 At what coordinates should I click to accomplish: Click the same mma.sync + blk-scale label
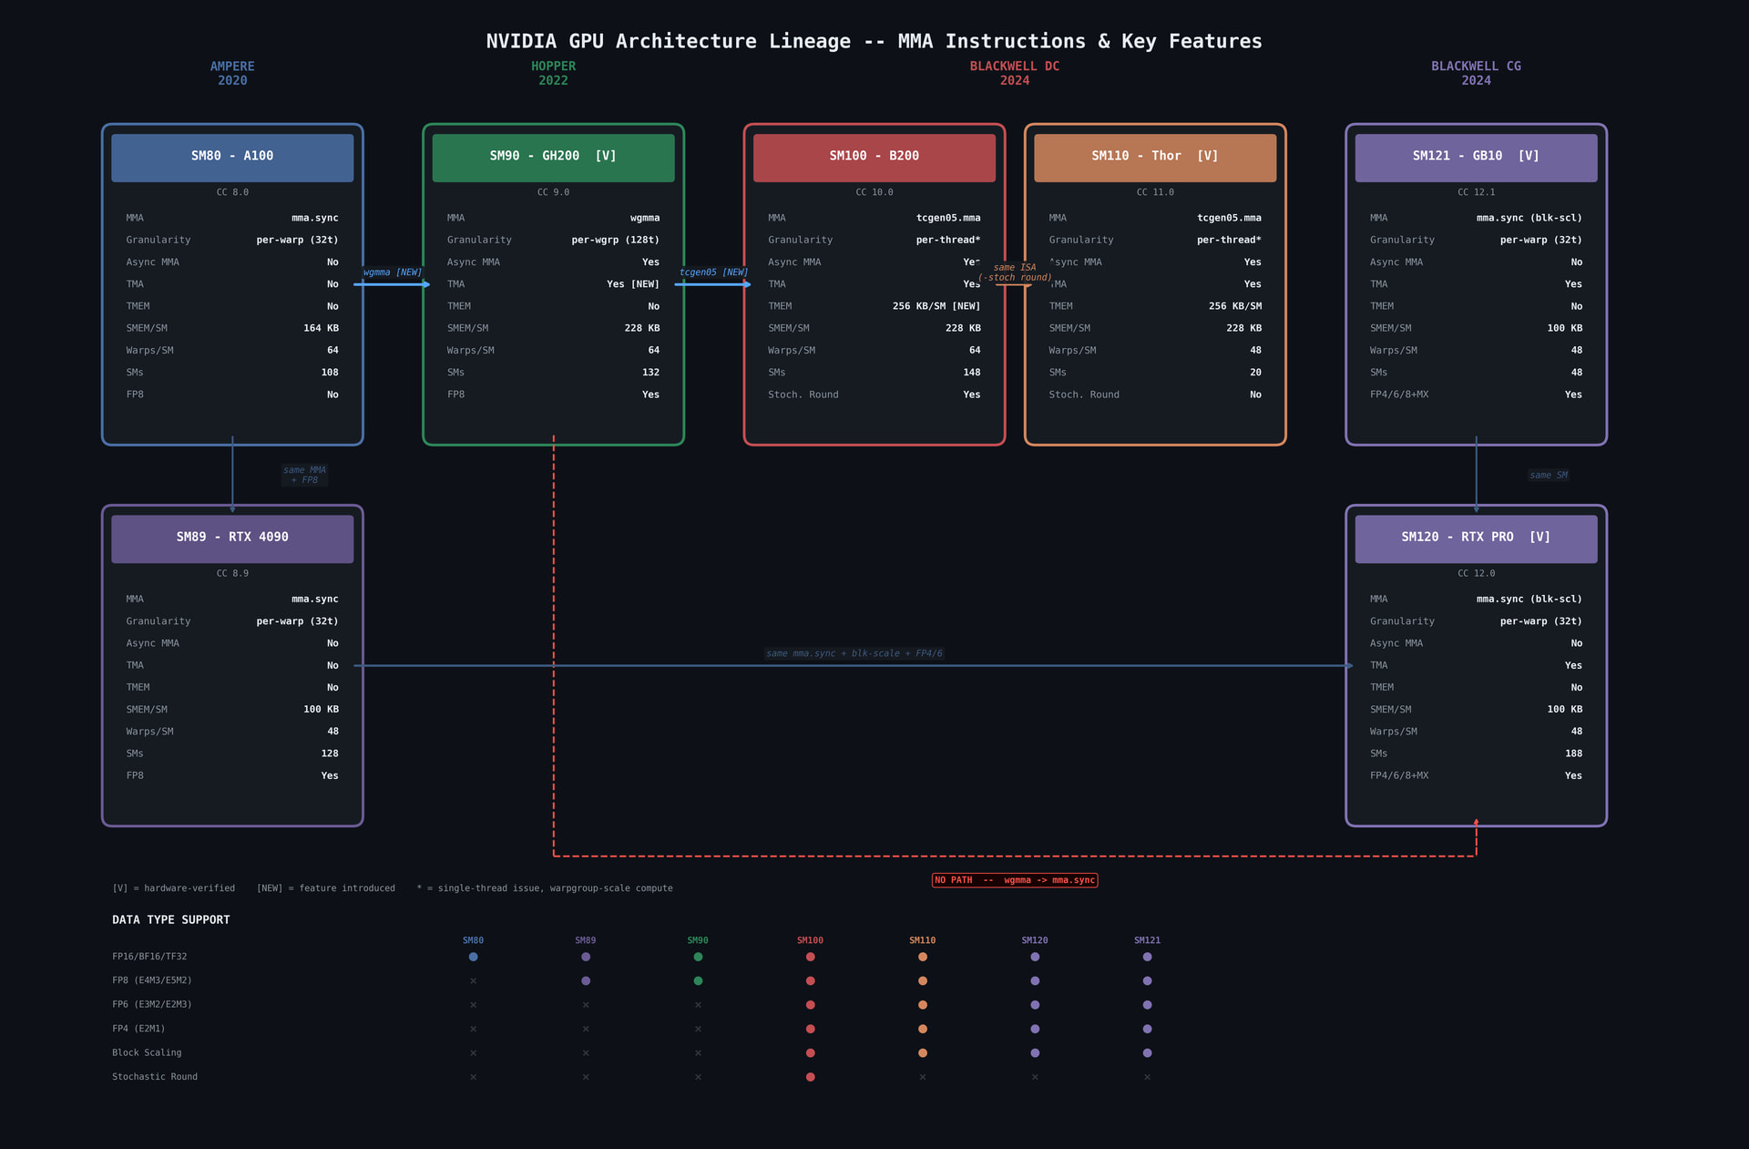click(854, 653)
